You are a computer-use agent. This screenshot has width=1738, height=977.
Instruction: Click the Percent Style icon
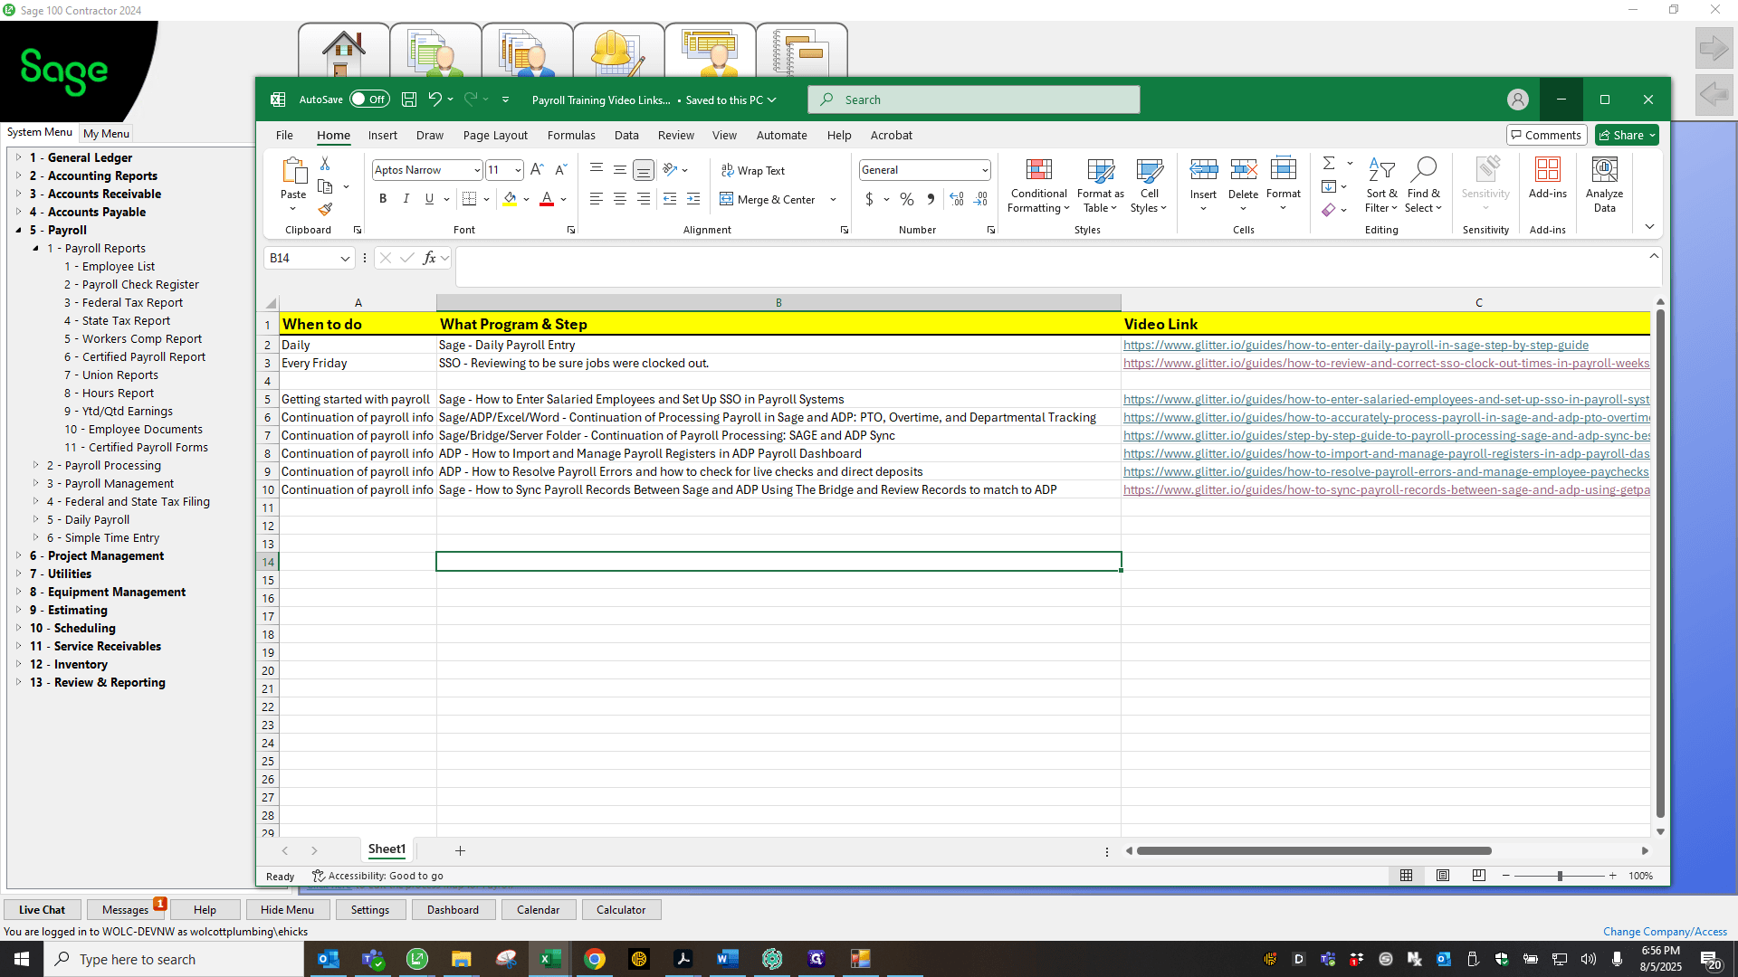tap(907, 199)
